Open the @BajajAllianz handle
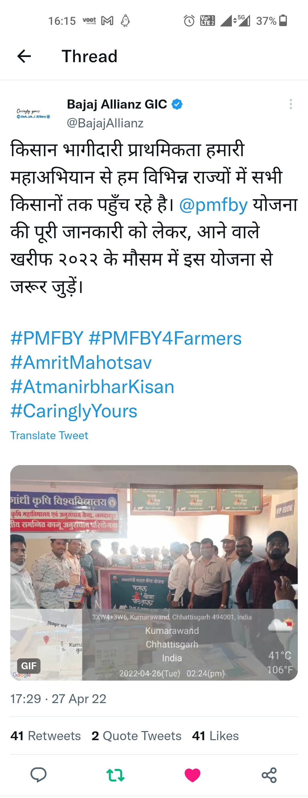The height and width of the screenshot is (798, 308). tap(105, 123)
